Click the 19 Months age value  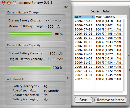click(x=51, y=91)
